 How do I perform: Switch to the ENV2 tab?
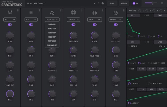(x=147, y=15)
